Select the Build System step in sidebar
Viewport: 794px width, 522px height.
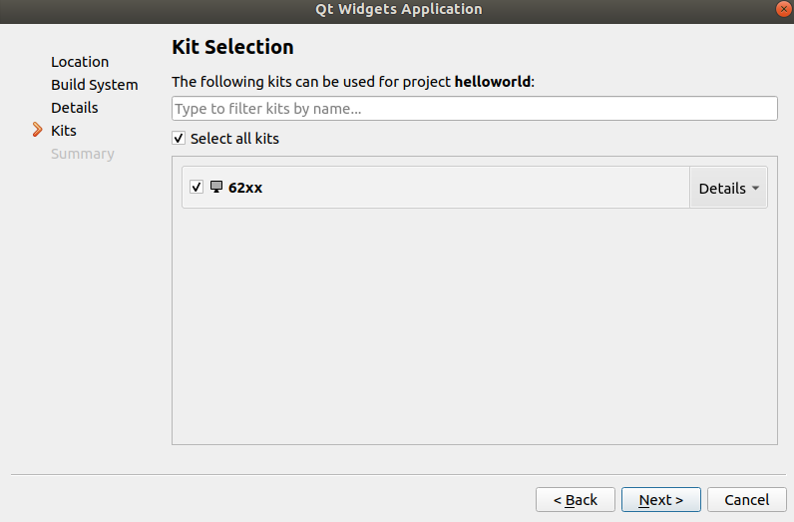(94, 85)
